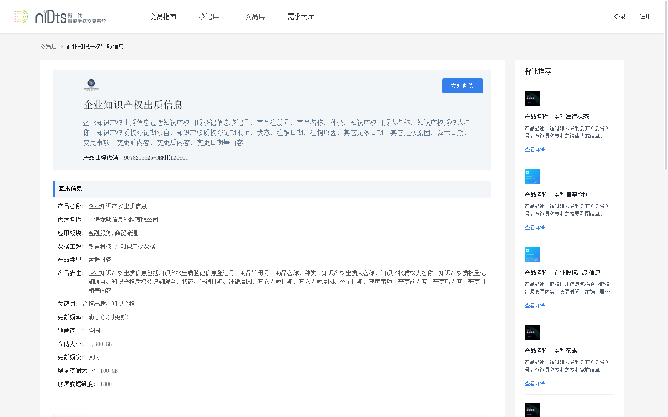Click supplier name 上海龙颖信息科技有限公司
The image size is (668, 417).
click(123, 220)
